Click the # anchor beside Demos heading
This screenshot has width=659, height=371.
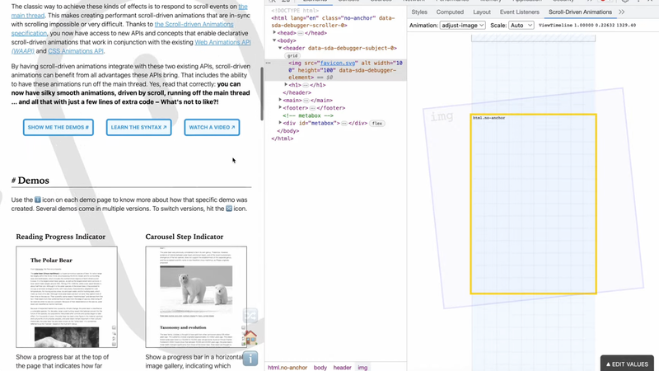pos(13,181)
